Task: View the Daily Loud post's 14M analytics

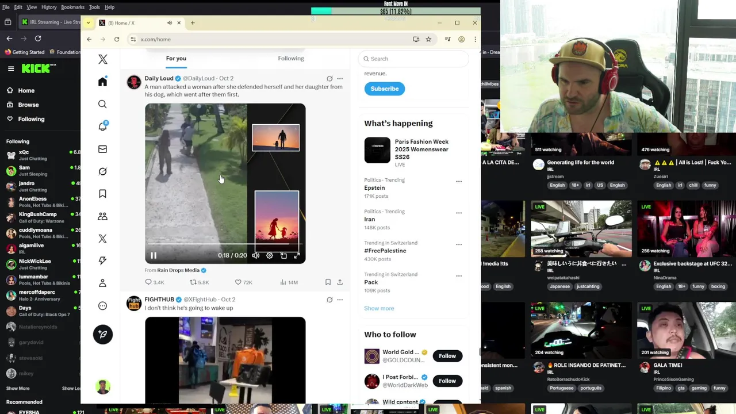Action: (289, 282)
